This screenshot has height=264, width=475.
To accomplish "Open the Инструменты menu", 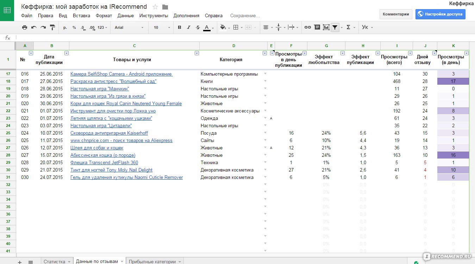I will pyautogui.click(x=154, y=15).
